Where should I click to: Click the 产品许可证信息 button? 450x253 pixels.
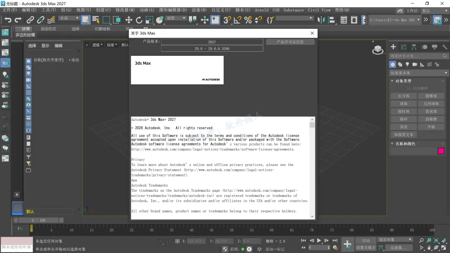click(290, 42)
